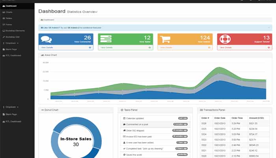Click the arrow icon in red card footer
The height and width of the screenshot is (158, 276).
(x=269, y=47)
